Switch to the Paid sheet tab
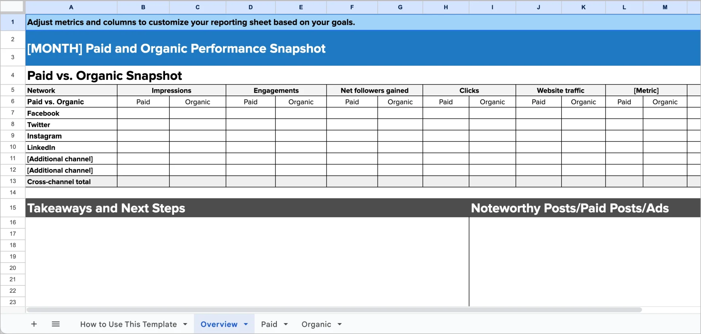The height and width of the screenshot is (334, 701). (x=269, y=324)
